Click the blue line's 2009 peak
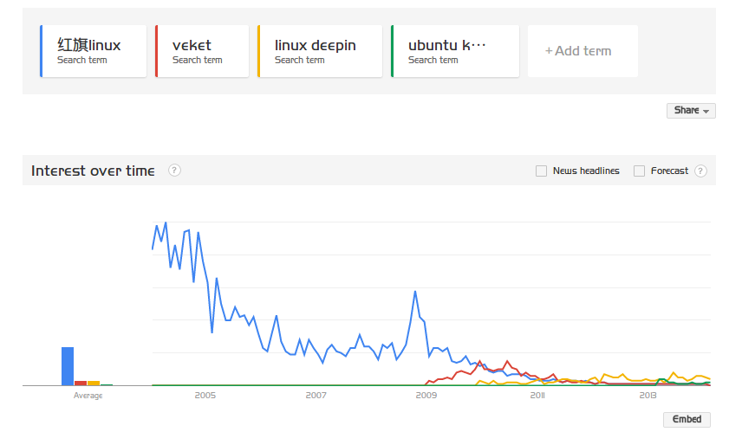Viewport: 729px width, 432px height. pyautogui.click(x=415, y=292)
